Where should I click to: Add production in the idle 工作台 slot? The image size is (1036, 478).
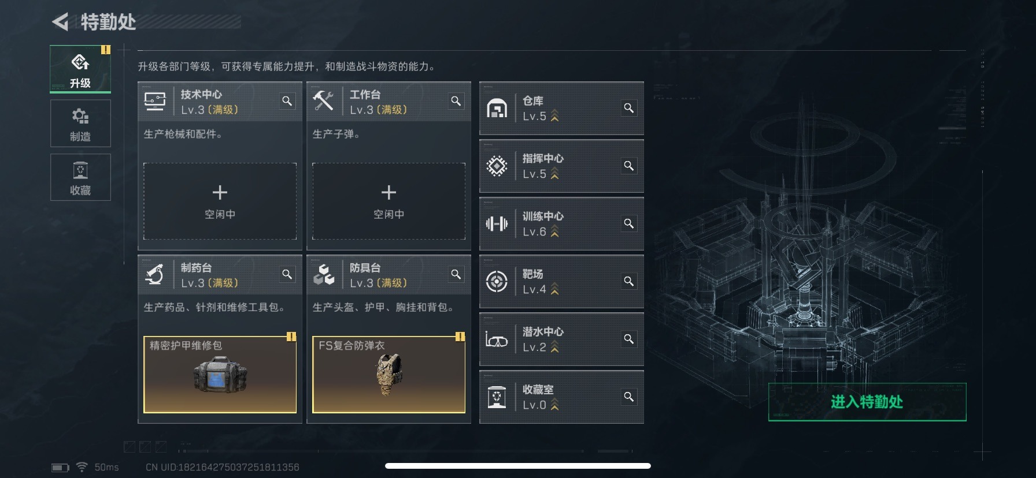[388, 201]
